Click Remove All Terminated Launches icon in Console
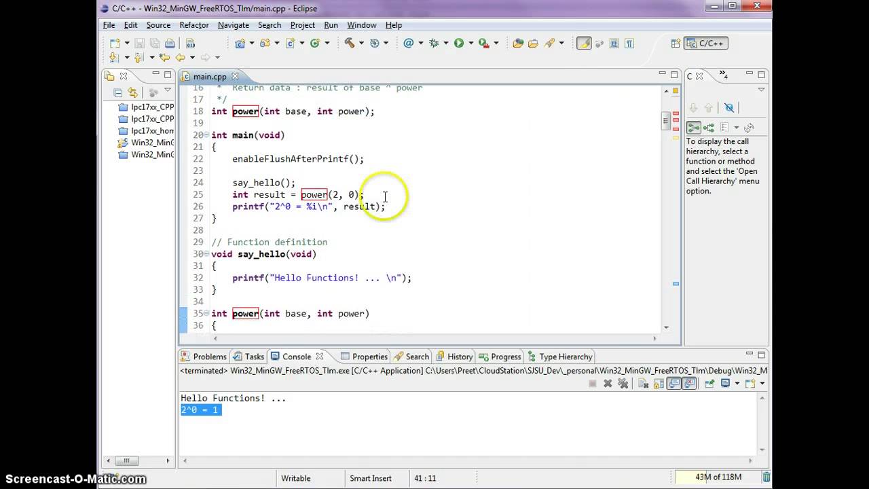This screenshot has height=489, width=869. (x=623, y=384)
